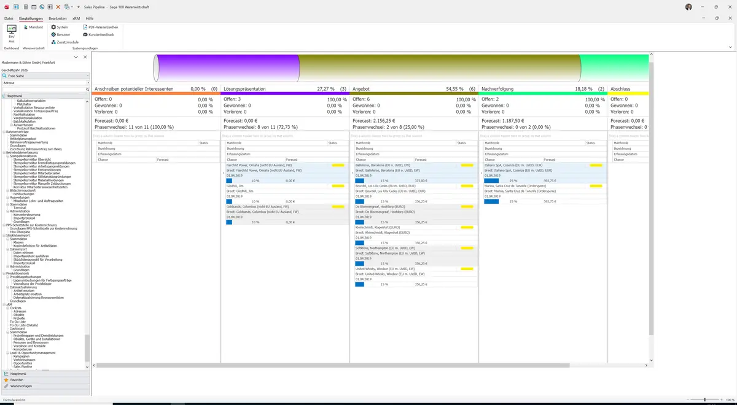Click the round blue icon in quick access toolbar
Image resolution: width=737 pixels, height=405 pixels.
click(x=41, y=7)
